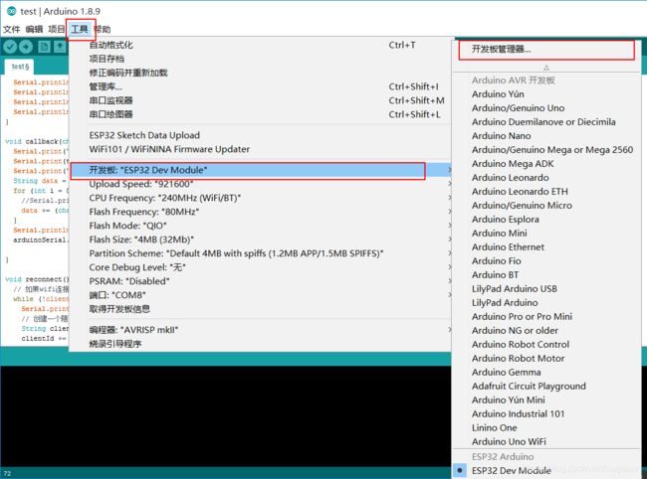Click ESP32 Sketch Data Upload
The height and width of the screenshot is (479, 647).
[x=144, y=135]
